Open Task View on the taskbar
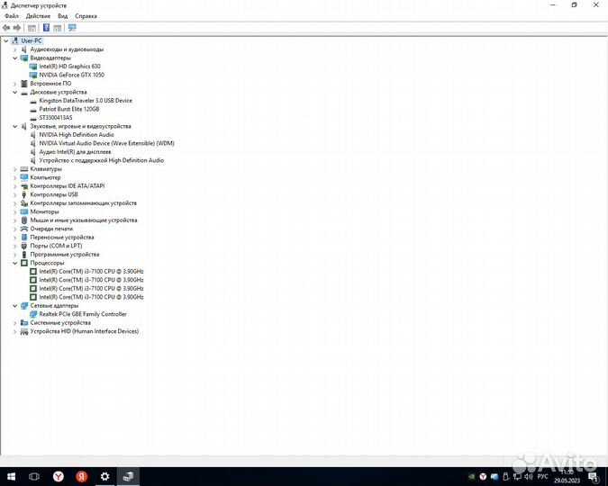Viewport: 608px width, 486px height. 34,476
